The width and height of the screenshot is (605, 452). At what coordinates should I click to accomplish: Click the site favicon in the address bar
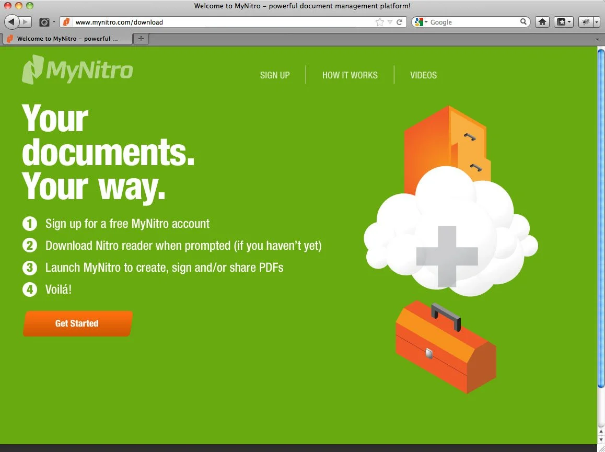pyautogui.click(x=66, y=22)
